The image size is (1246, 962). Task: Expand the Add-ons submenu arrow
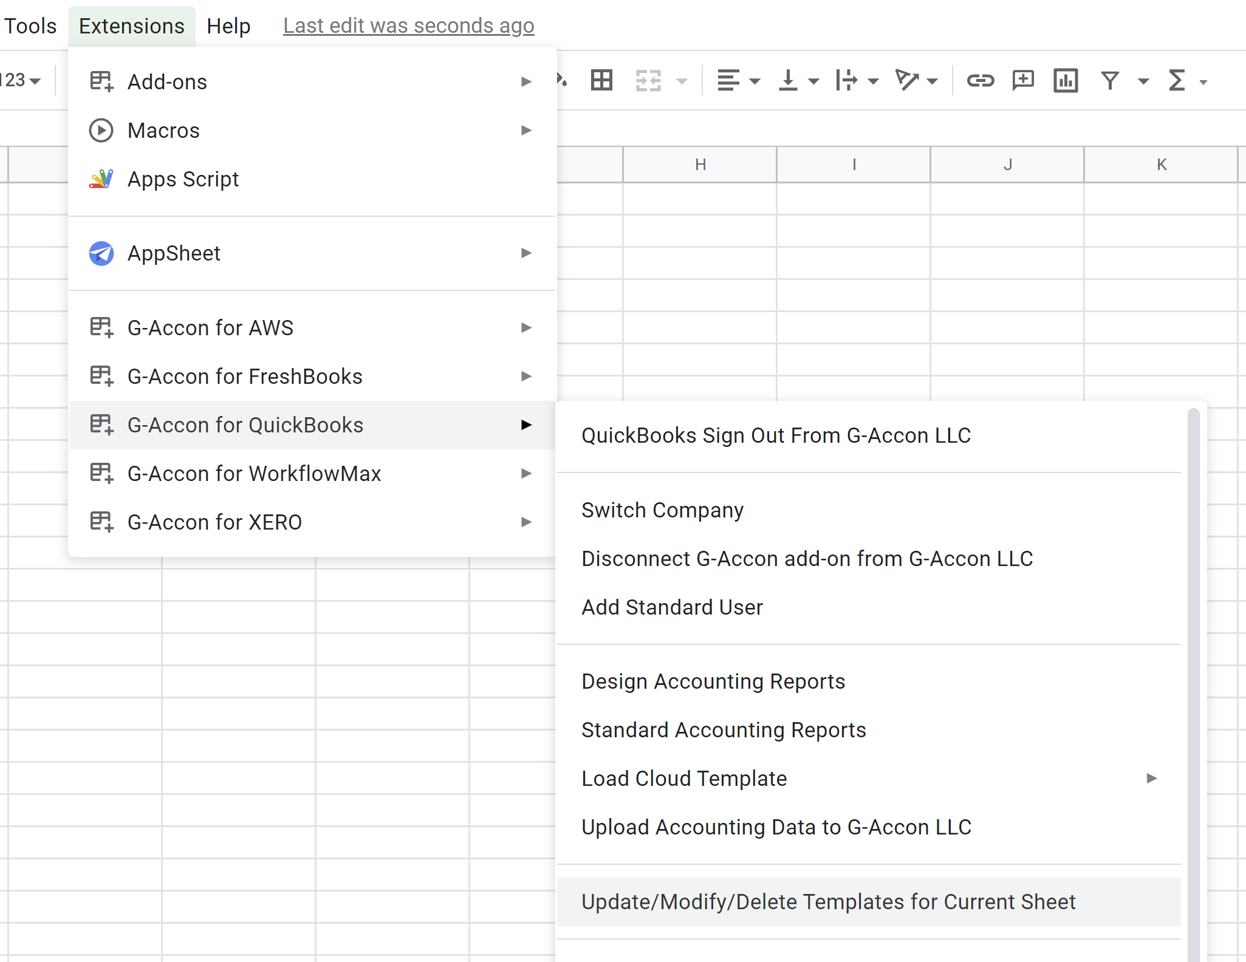coord(526,81)
